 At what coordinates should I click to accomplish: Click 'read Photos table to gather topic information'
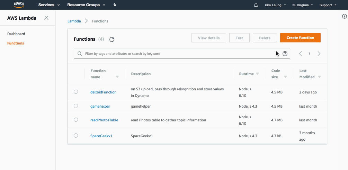168,120
